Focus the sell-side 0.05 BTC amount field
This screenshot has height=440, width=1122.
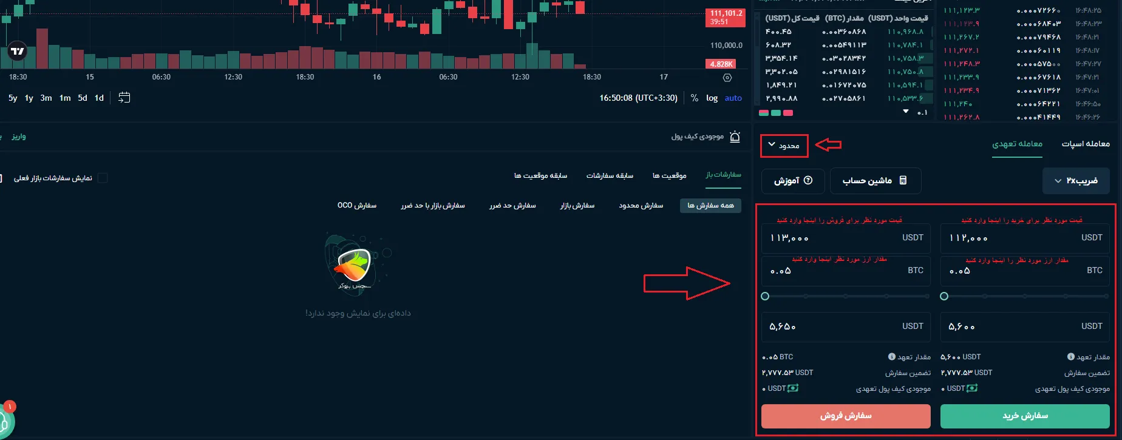(x=846, y=271)
